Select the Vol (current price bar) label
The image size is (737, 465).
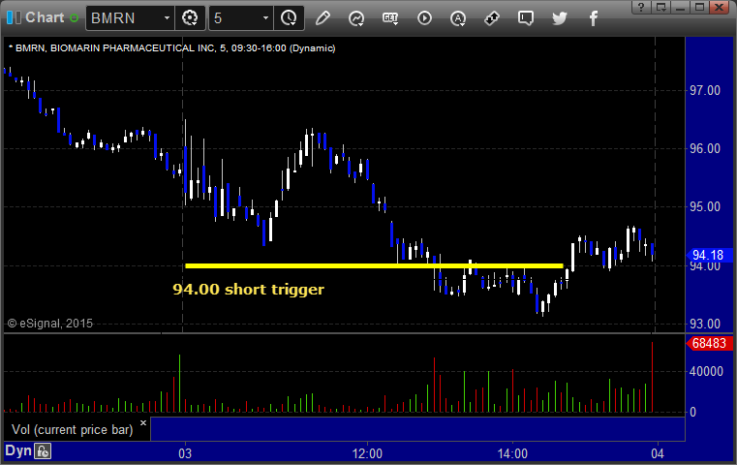point(73,430)
